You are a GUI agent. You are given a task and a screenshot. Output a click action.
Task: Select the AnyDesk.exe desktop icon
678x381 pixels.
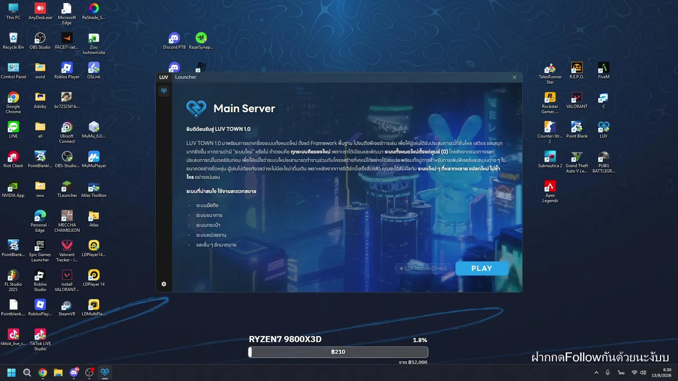40,11
